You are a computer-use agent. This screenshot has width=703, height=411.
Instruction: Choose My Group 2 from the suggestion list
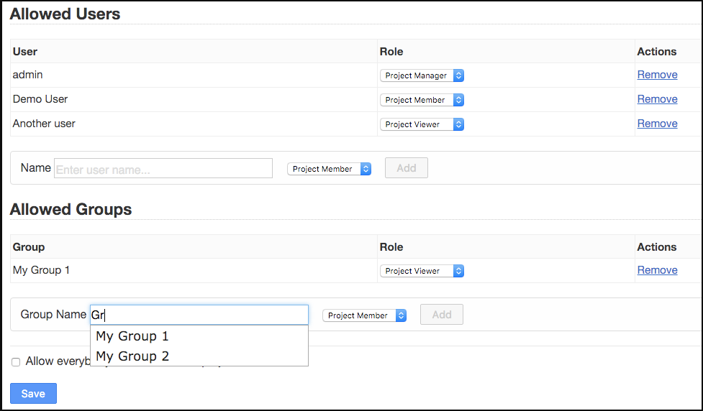coord(132,356)
